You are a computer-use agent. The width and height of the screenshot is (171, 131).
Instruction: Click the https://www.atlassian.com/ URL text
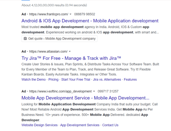pos(48,51)
